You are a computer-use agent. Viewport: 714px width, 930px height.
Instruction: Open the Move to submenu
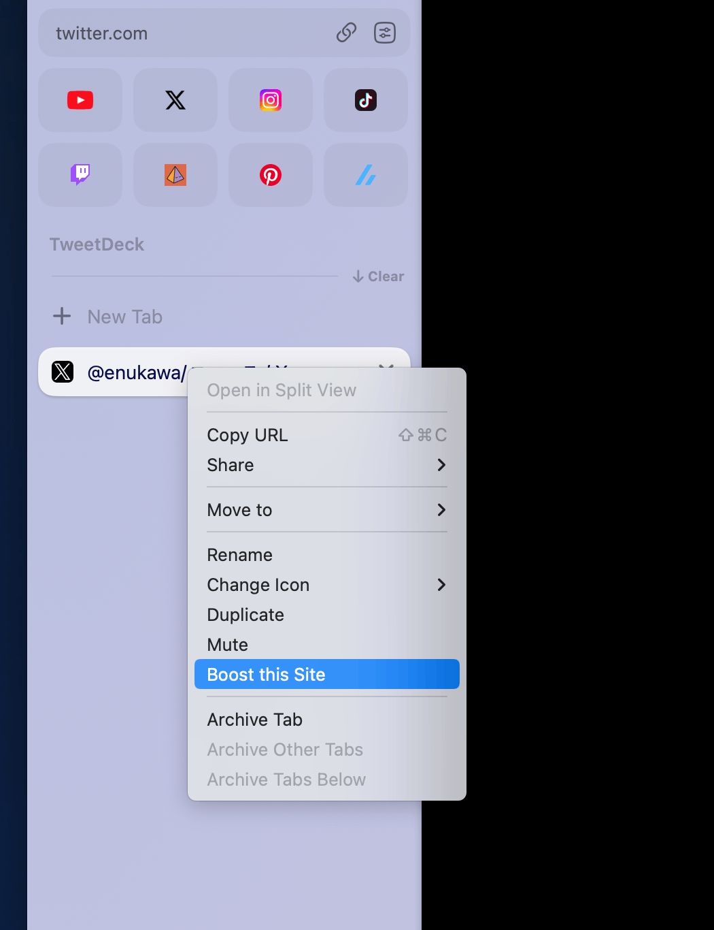(x=327, y=510)
